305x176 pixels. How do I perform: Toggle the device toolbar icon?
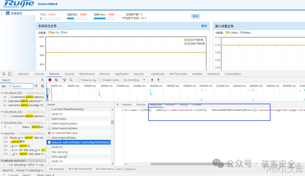point(10,74)
